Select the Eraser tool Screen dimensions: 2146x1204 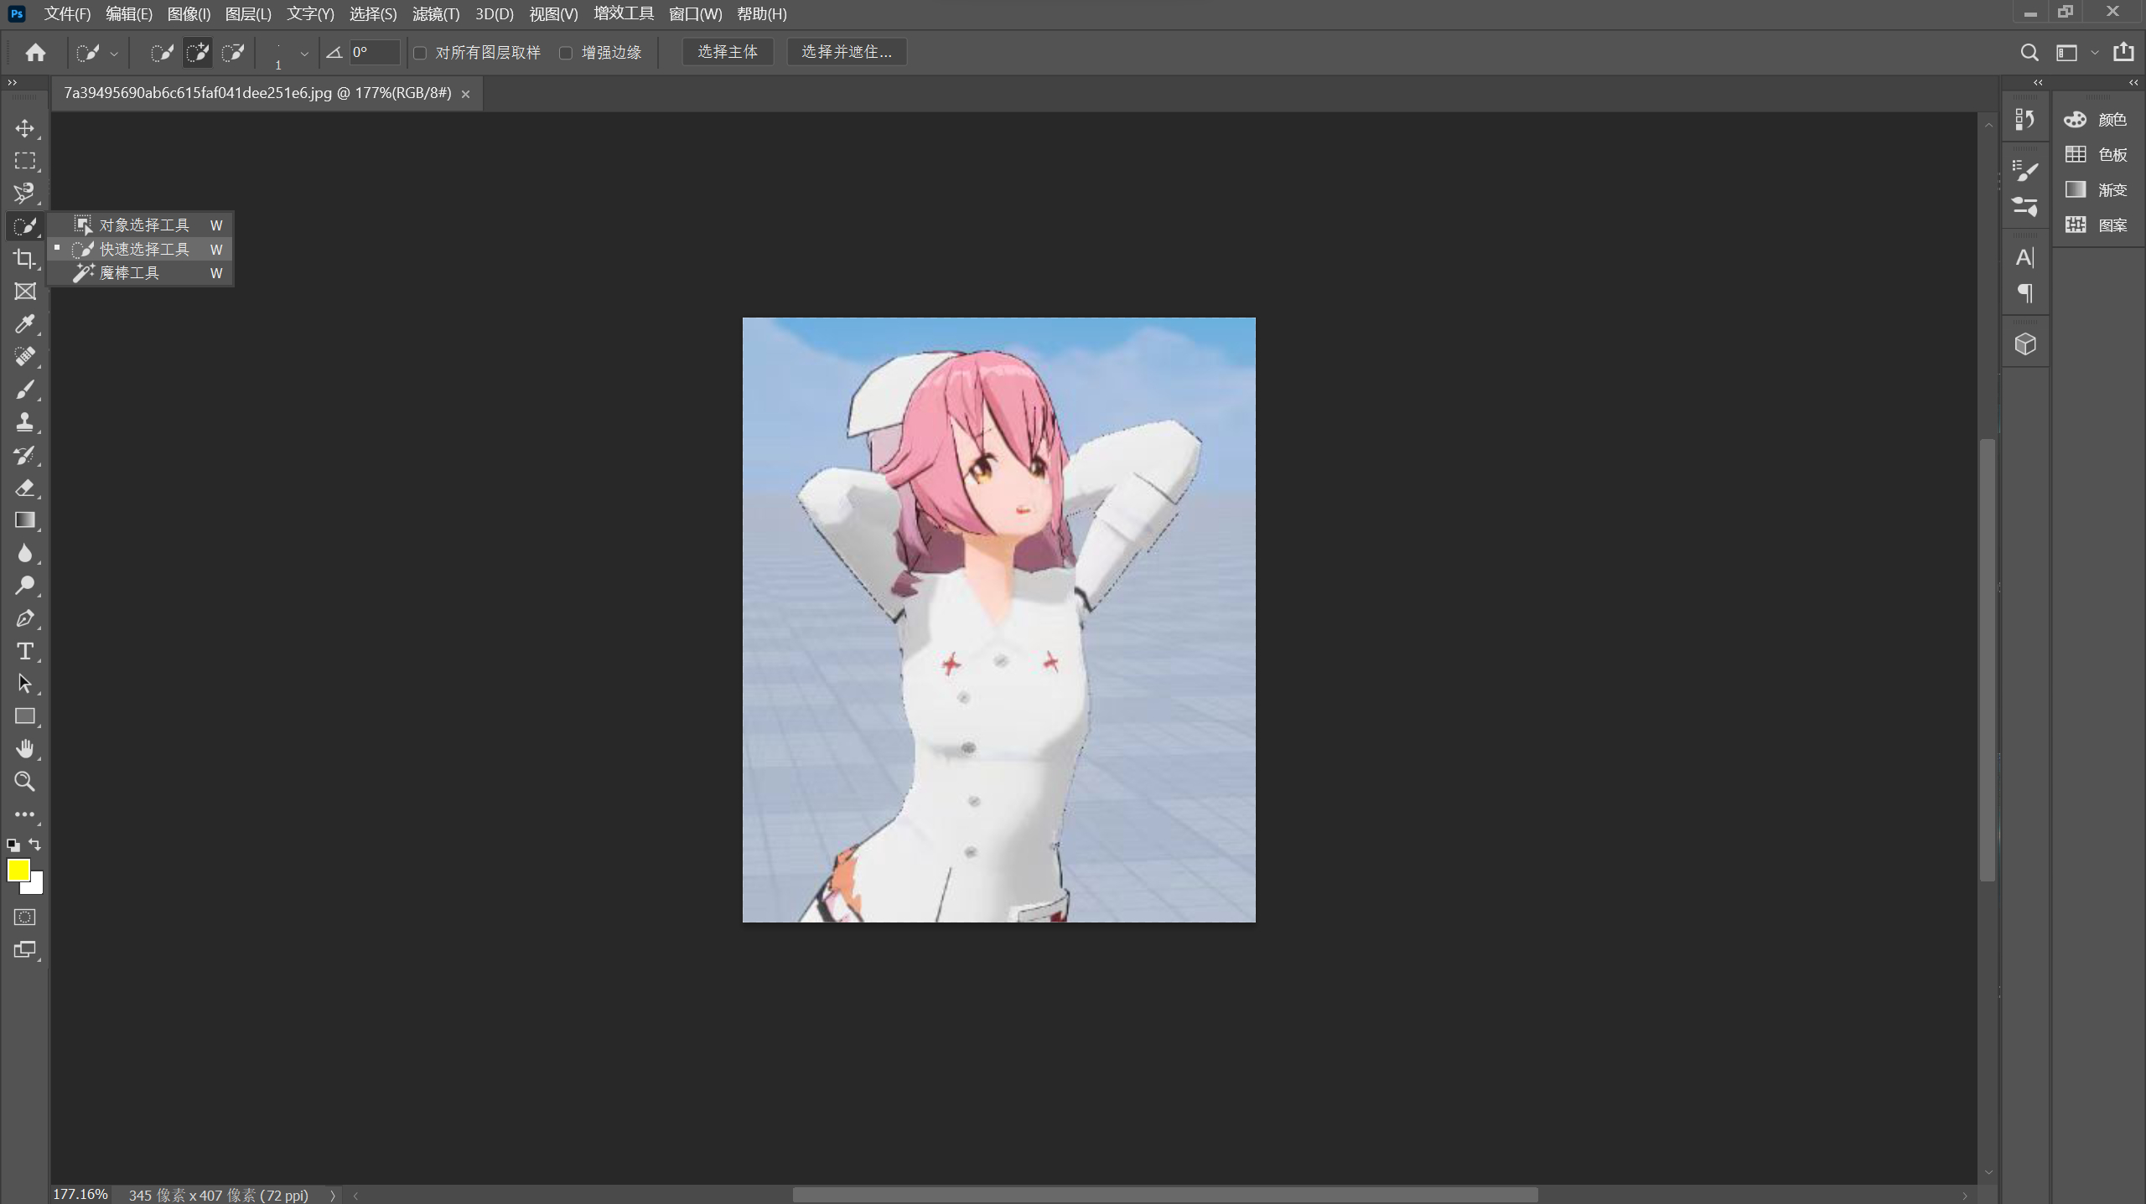(x=24, y=488)
